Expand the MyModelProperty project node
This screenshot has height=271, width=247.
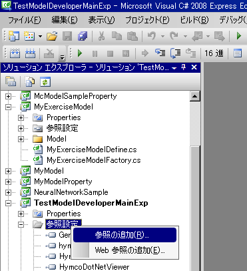pos(8,182)
